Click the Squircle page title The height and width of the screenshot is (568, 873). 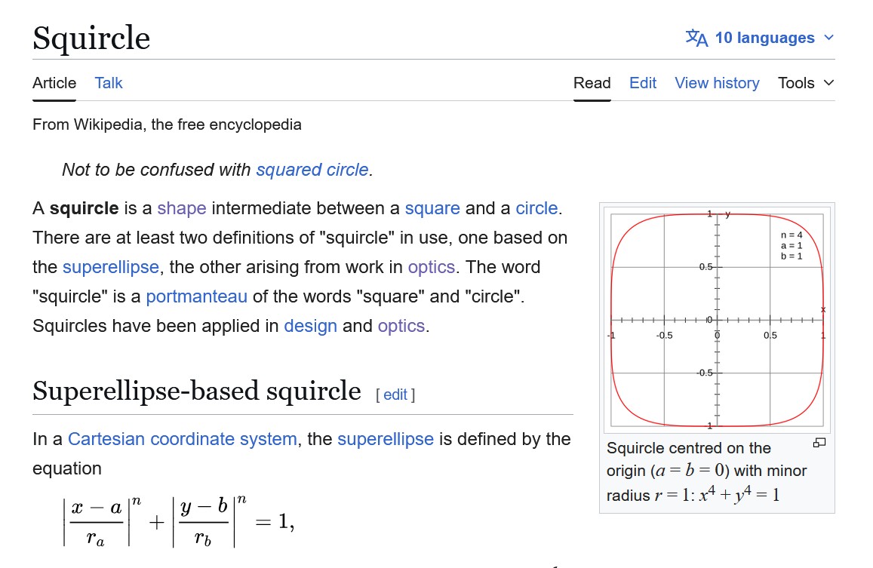91,38
